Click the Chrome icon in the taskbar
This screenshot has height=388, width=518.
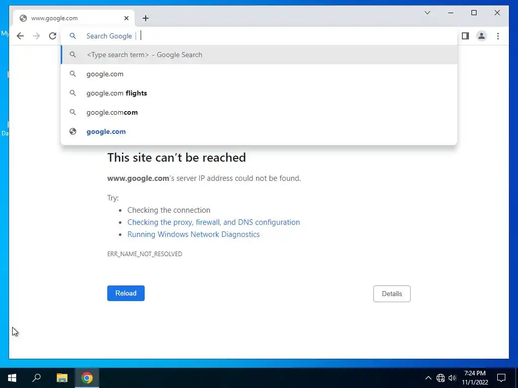click(87, 378)
